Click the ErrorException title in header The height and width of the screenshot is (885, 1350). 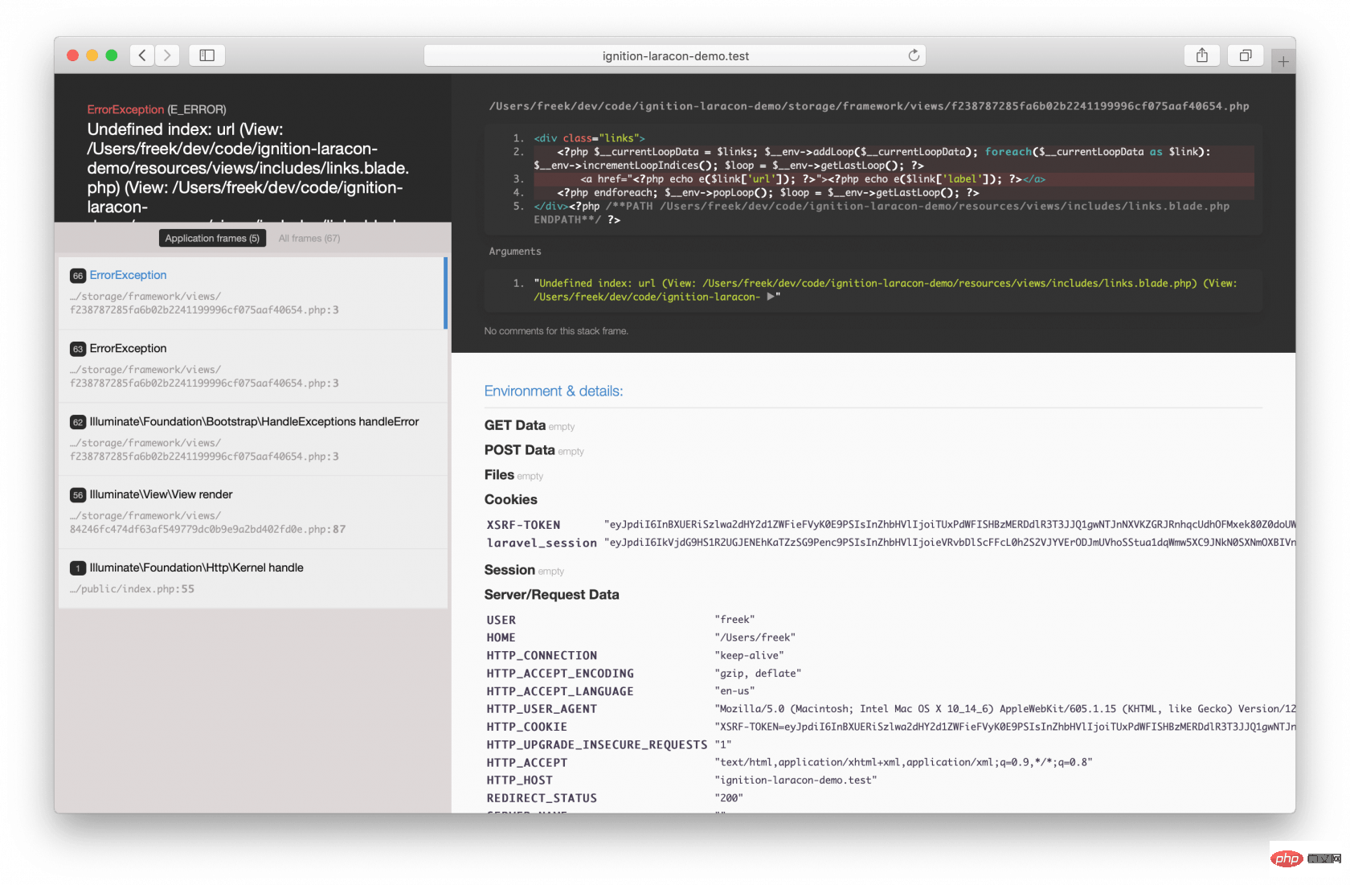pos(125,109)
